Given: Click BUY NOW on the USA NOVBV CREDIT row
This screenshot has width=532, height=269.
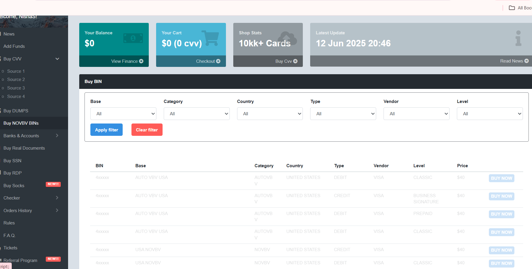Looking at the screenshot, I should pyautogui.click(x=501, y=250).
